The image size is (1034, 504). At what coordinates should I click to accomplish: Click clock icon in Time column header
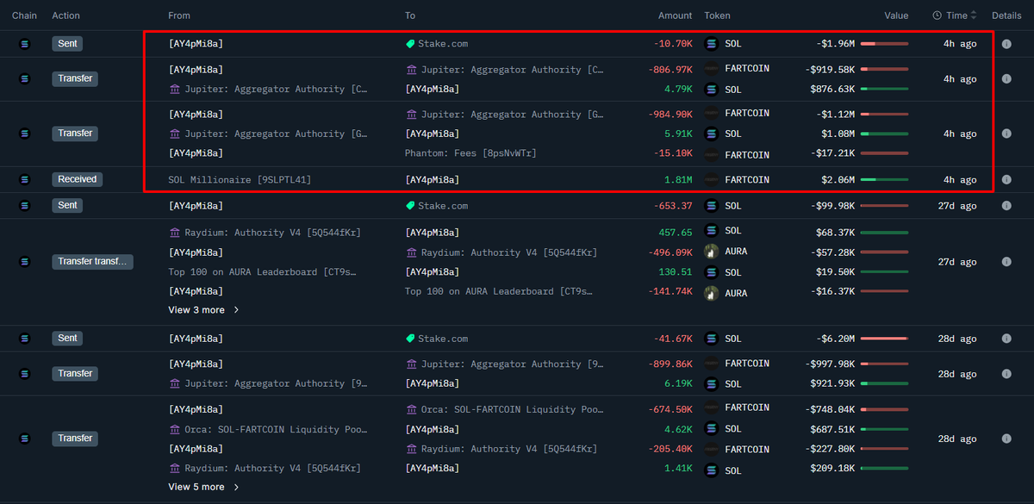pos(937,16)
